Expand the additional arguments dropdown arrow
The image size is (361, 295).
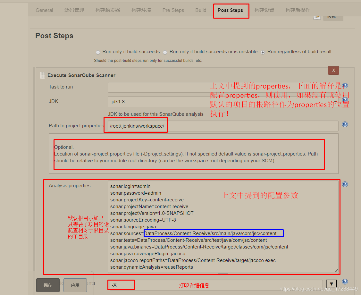pos(332,284)
